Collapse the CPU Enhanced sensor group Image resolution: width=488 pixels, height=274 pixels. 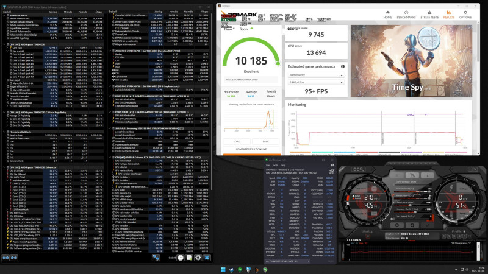pos(4,167)
